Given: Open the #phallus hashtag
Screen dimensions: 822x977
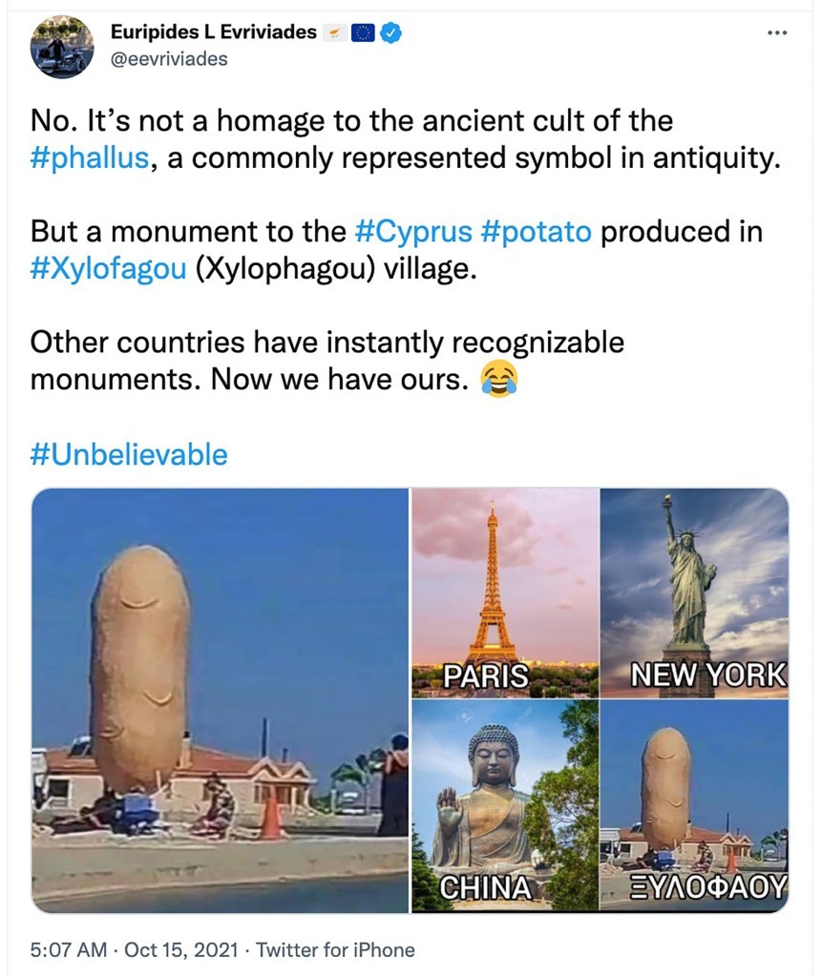Looking at the screenshot, I should (90, 157).
